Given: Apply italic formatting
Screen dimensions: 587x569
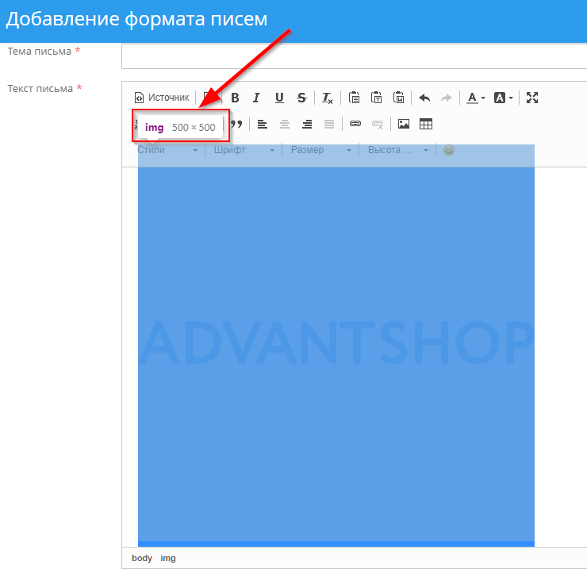Looking at the screenshot, I should point(256,98).
